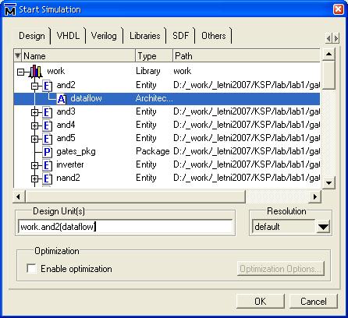Select the dataflow architecture row
The image size is (348, 318).
(167, 99)
